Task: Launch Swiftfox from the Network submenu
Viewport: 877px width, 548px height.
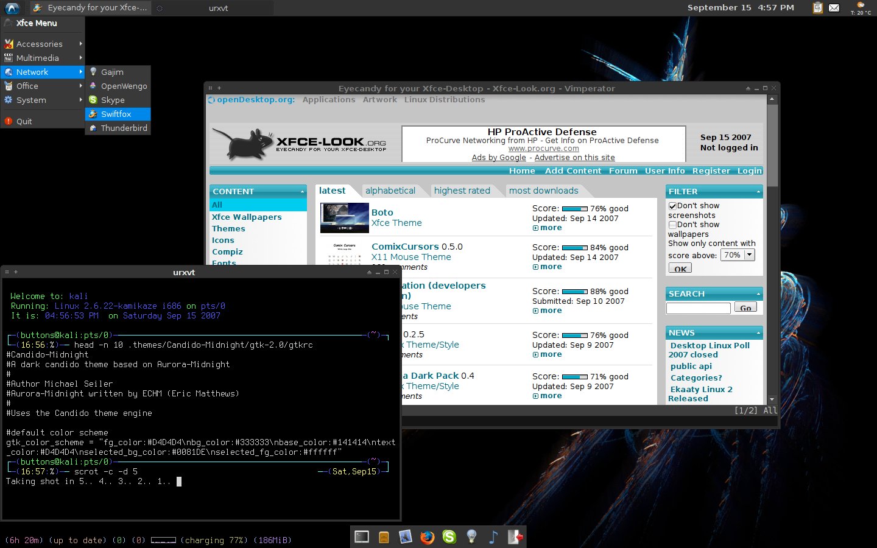Action: [118, 114]
